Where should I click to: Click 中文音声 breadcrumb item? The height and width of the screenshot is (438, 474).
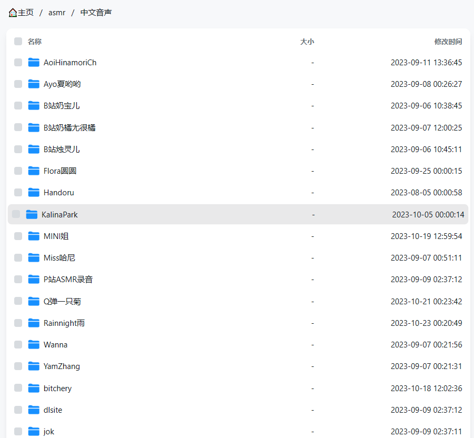[96, 13]
